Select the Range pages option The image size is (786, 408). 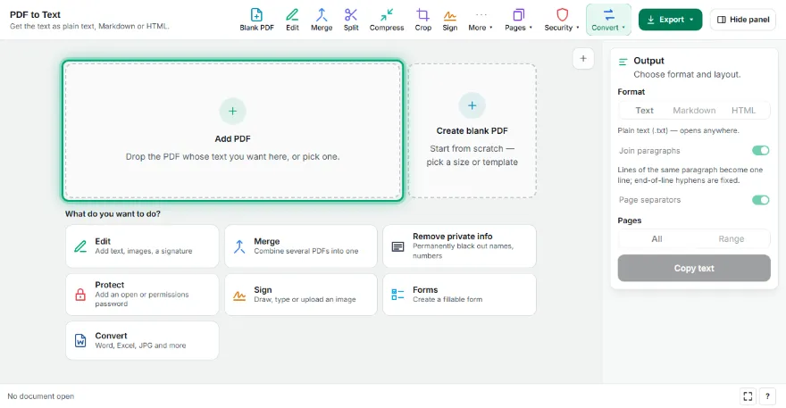pos(731,239)
